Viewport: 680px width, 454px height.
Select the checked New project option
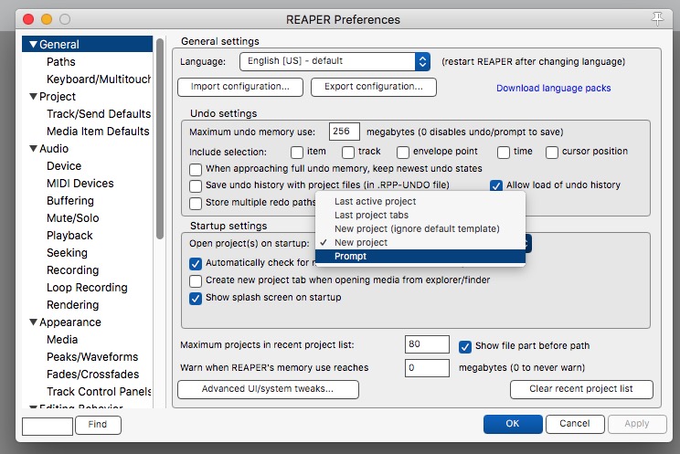[x=420, y=242]
